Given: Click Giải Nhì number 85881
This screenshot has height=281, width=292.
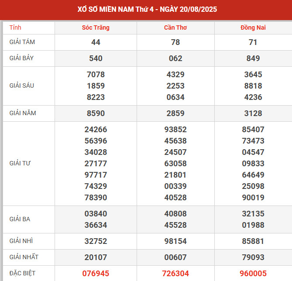Looking at the screenshot, I should tap(253, 241).
